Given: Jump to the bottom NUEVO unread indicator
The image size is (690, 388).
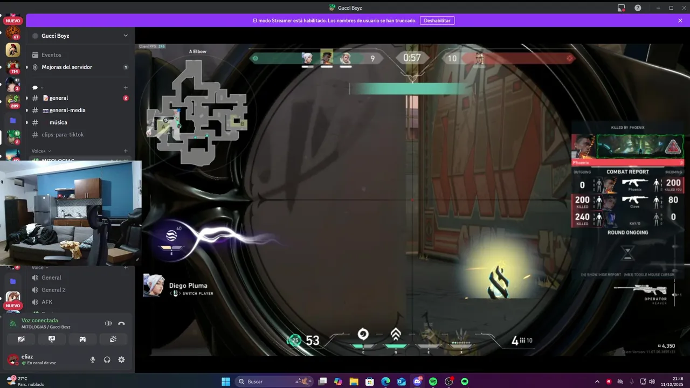Looking at the screenshot, I should pos(13,306).
